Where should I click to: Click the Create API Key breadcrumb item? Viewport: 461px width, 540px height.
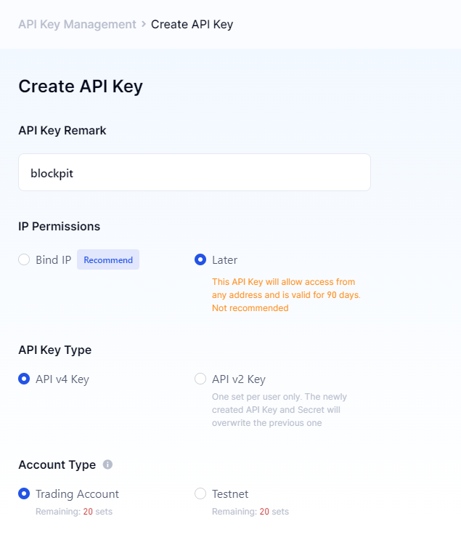pos(192,24)
